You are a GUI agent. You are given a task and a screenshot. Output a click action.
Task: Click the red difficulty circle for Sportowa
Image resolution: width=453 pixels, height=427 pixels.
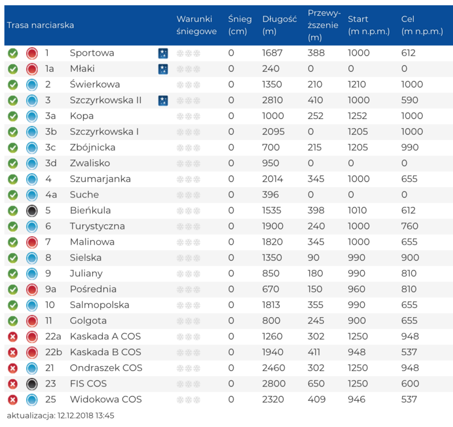[x=32, y=54]
